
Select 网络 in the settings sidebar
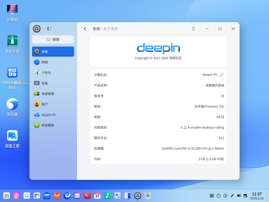[53, 62]
